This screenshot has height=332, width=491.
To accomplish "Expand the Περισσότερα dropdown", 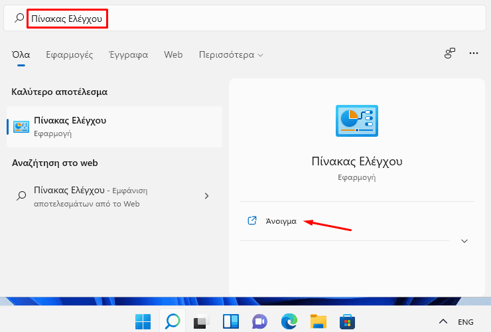I will pyautogui.click(x=231, y=55).
